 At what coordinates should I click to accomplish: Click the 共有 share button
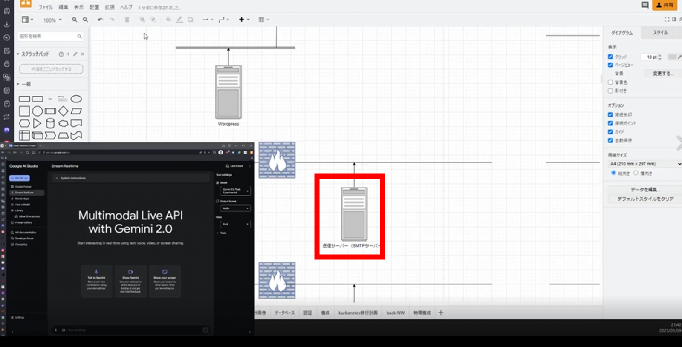(665, 5)
